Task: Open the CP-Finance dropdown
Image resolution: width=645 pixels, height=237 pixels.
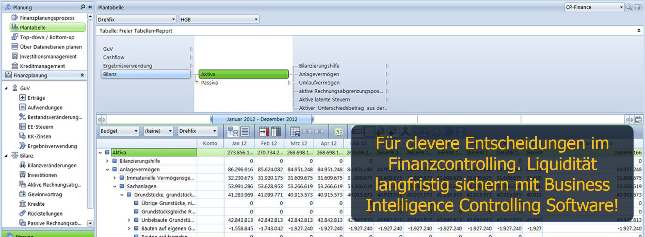Action: pos(594,7)
